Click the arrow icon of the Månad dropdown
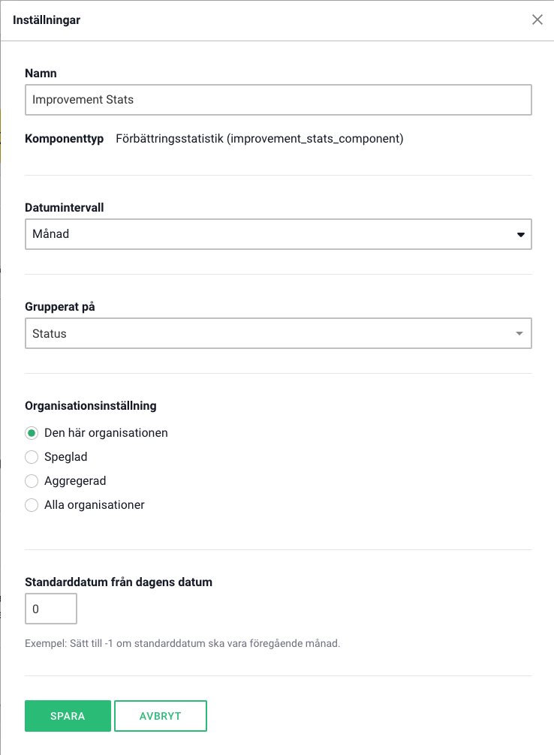Image resolution: width=554 pixels, height=755 pixels. [520, 235]
